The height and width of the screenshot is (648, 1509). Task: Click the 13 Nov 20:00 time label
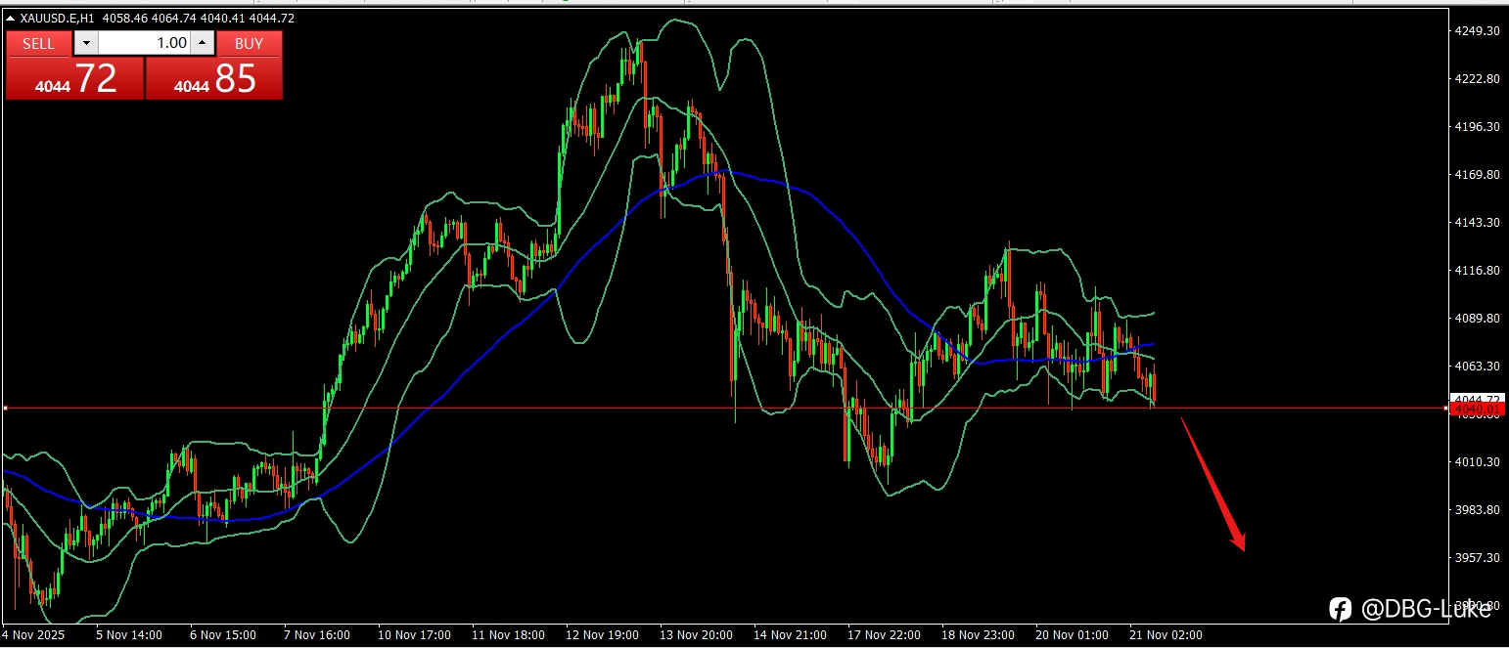tap(697, 635)
